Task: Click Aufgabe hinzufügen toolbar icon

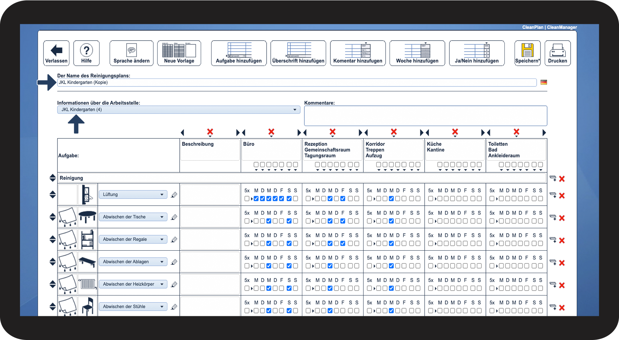Action: [239, 53]
